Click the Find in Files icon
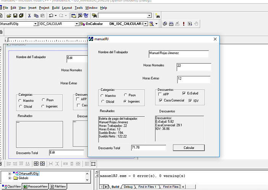The height and width of the screenshot is (190, 268). coord(94,16)
